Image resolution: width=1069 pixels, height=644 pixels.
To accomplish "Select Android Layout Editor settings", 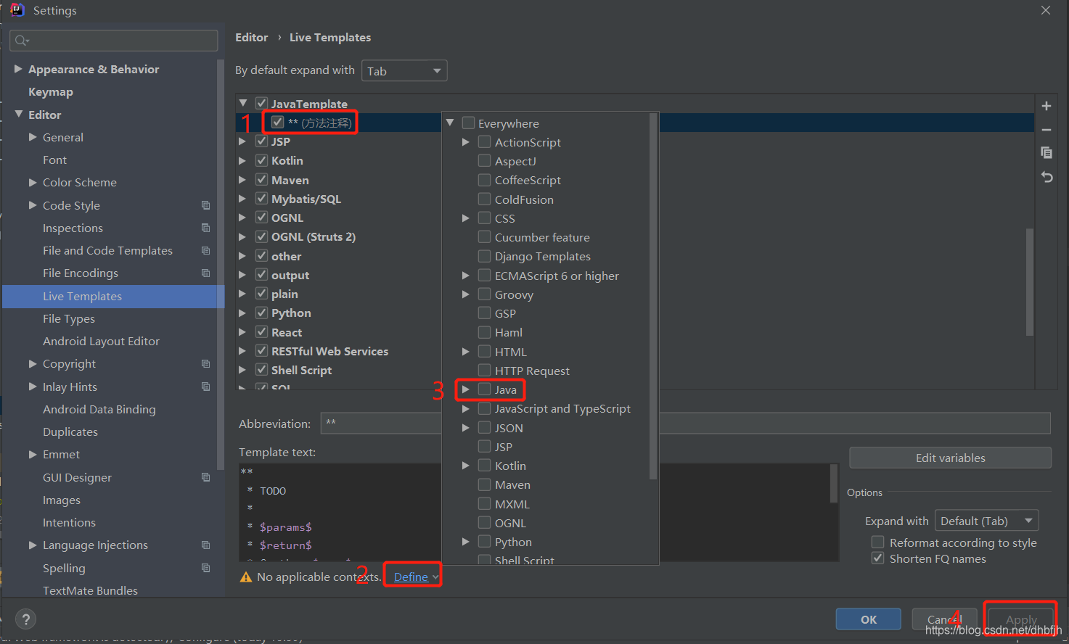I will (101, 341).
